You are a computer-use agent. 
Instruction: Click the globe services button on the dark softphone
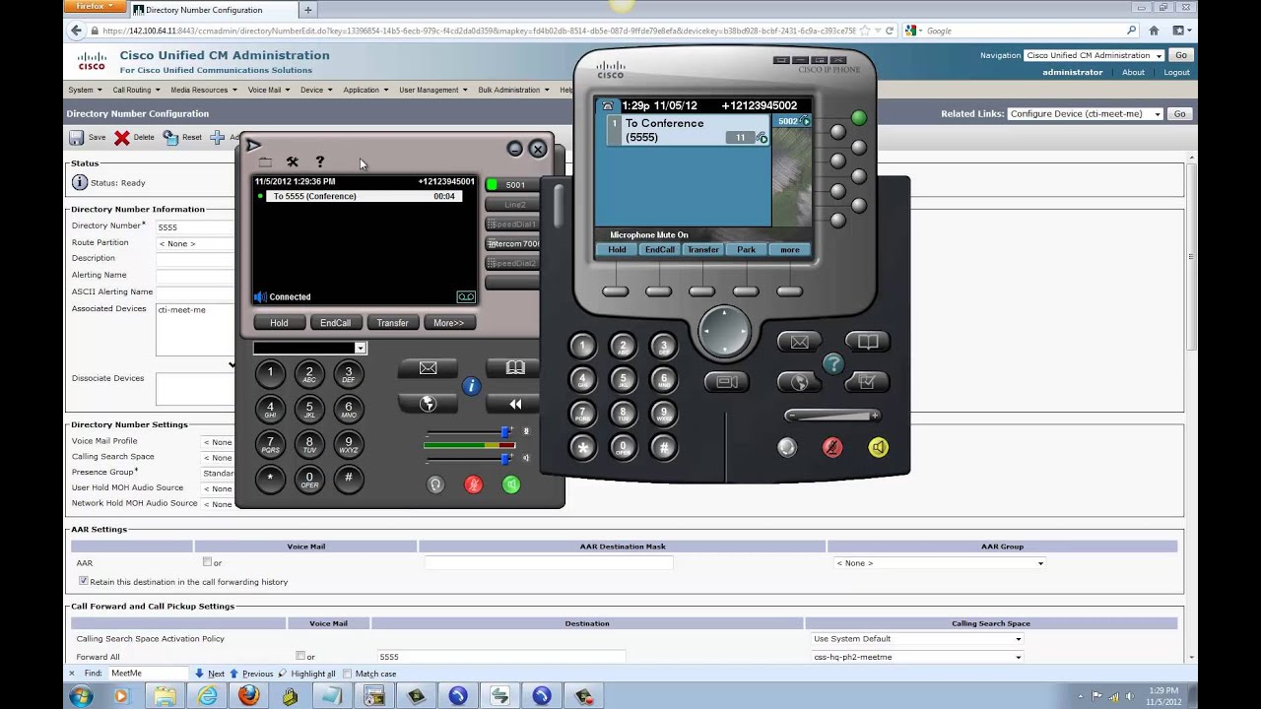[428, 404]
